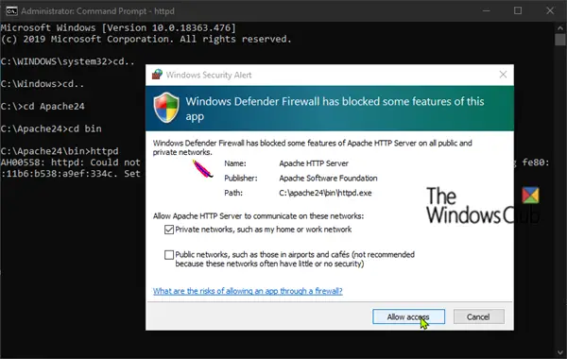This screenshot has height=359, width=567.
Task: Maximize the Command Prompt window
Action: pyautogui.click(x=518, y=10)
